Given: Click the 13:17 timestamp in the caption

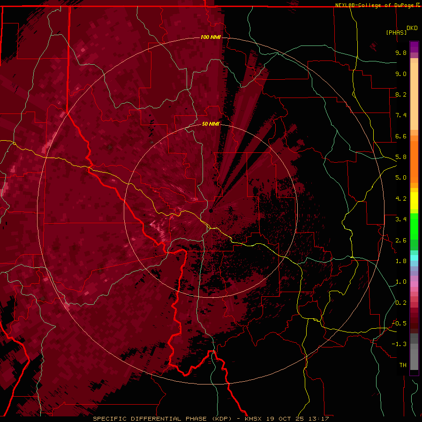Looking at the screenshot, I should pos(319,419).
